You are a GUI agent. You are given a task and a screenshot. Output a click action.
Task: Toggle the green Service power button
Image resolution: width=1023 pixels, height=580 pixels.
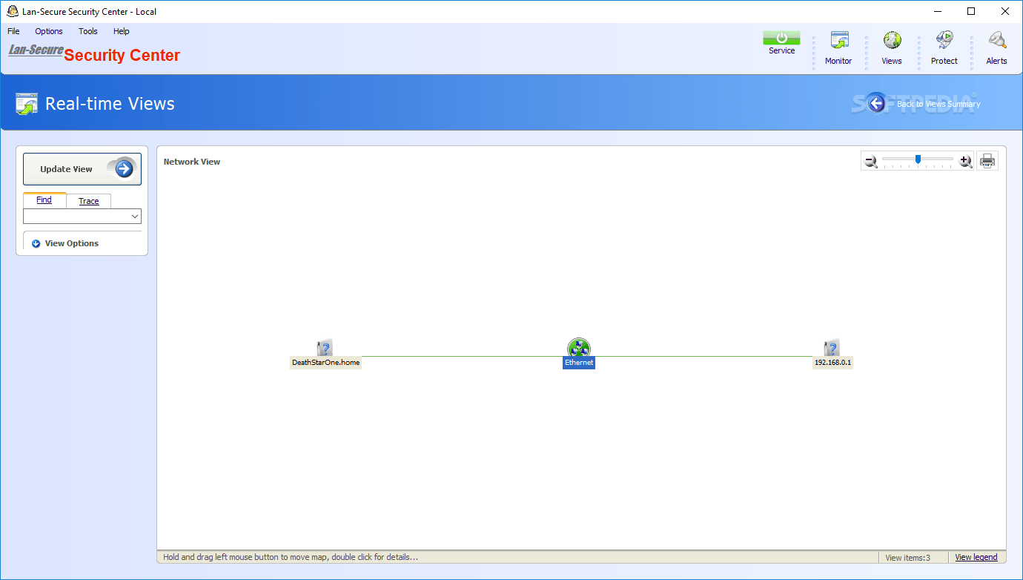point(781,38)
